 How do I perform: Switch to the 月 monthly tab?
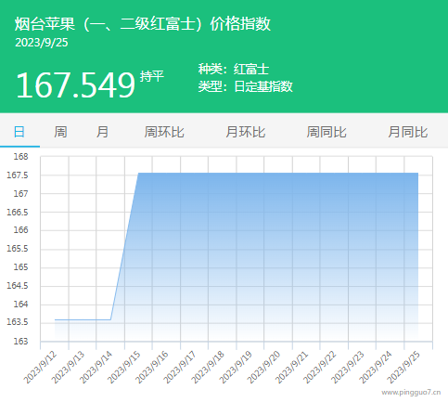pos(102,132)
